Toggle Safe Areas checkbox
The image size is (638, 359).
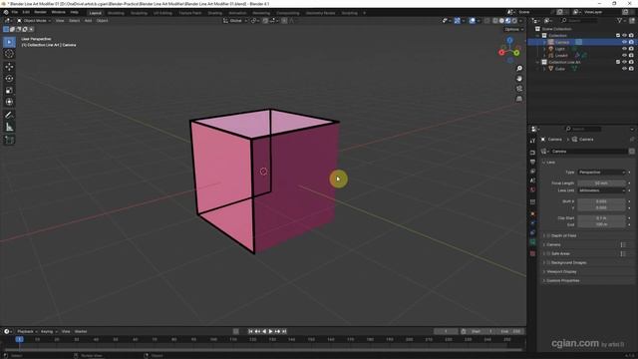[x=548, y=253]
